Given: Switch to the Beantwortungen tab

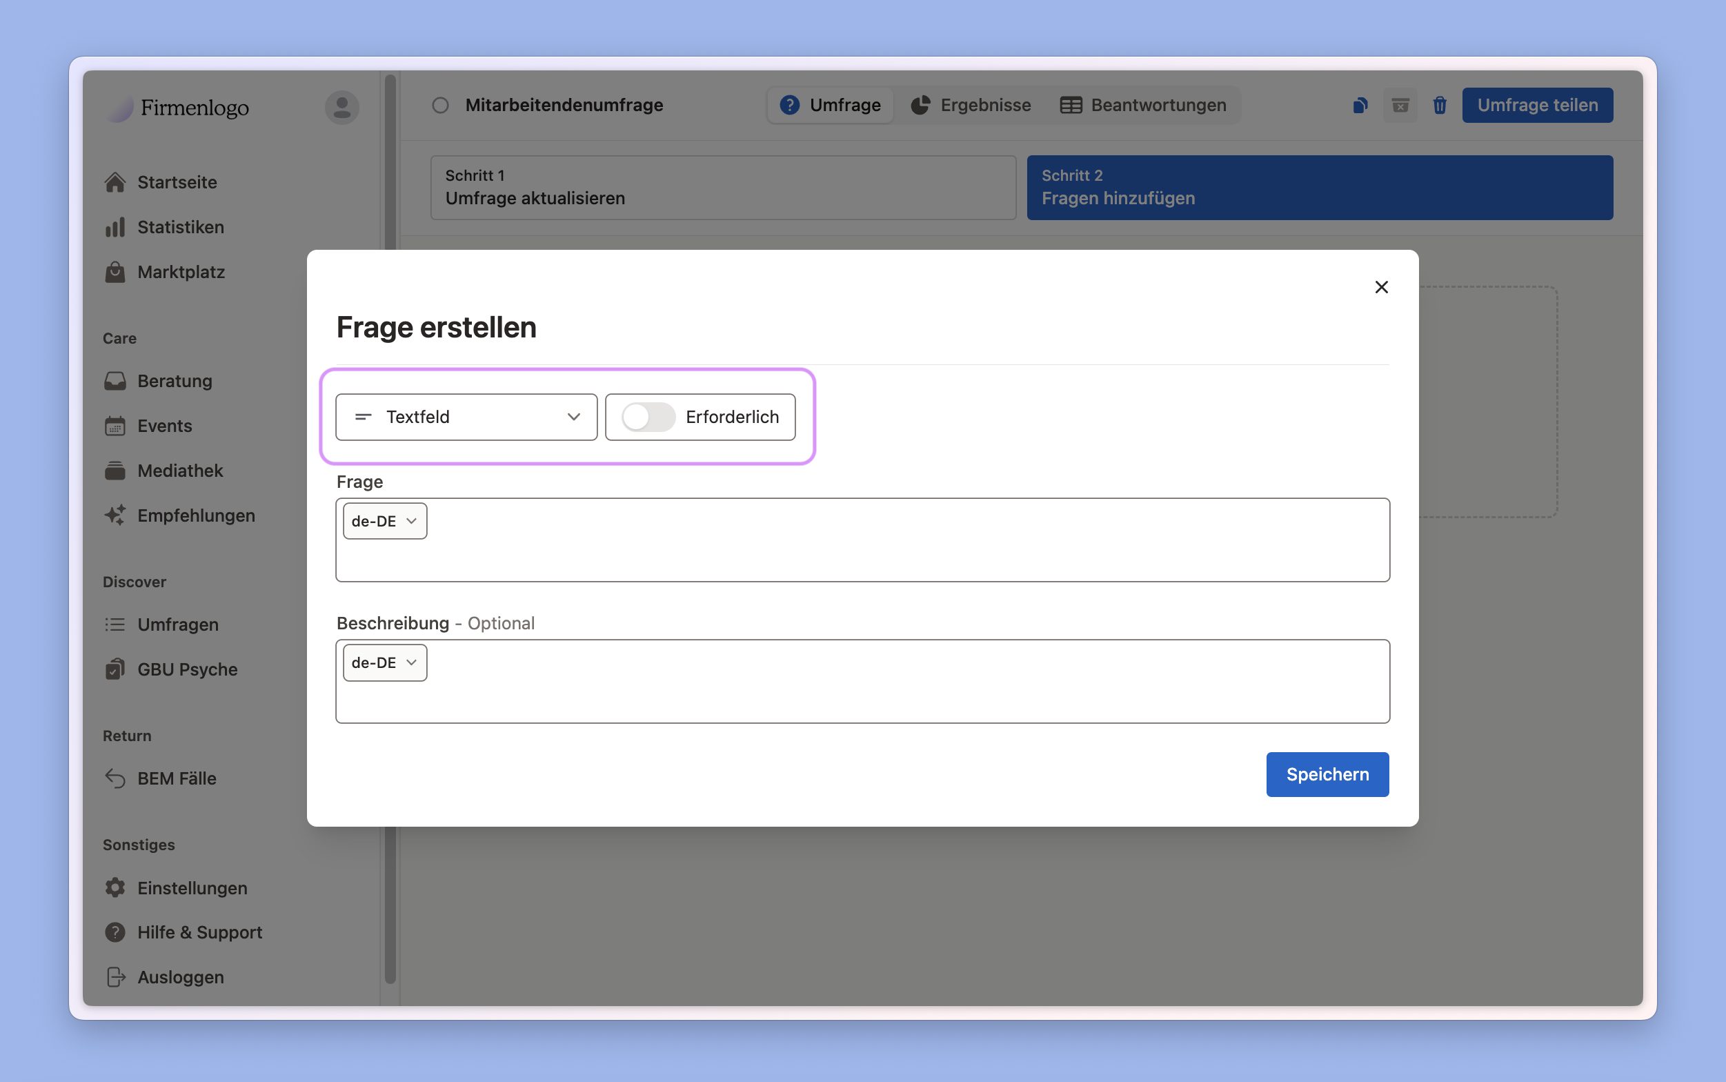Looking at the screenshot, I should click(1143, 105).
